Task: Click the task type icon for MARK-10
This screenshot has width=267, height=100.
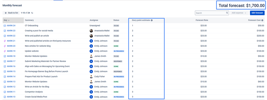Action: pos(5,97)
